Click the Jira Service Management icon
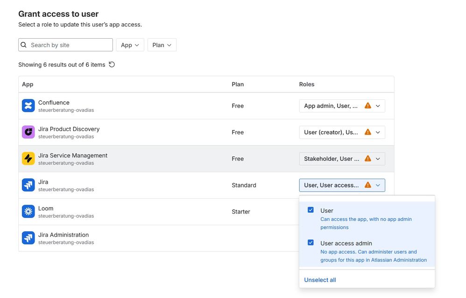Screen dimensions: 466x298 click(x=28, y=159)
